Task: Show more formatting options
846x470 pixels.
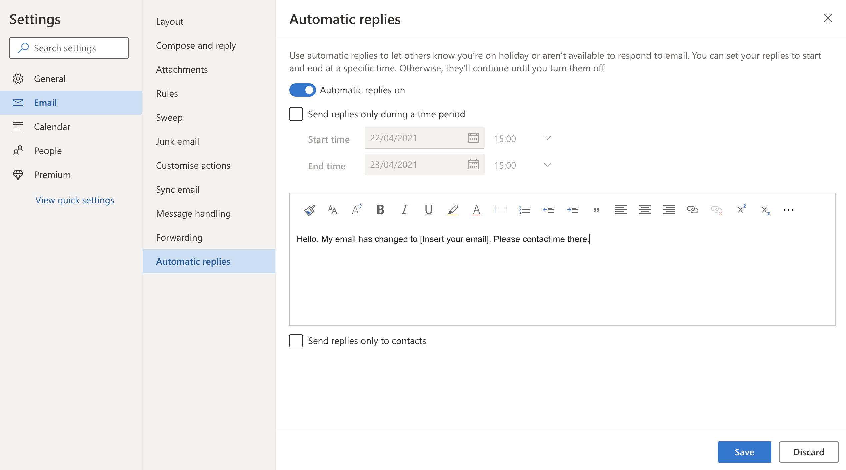Action: click(789, 210)
